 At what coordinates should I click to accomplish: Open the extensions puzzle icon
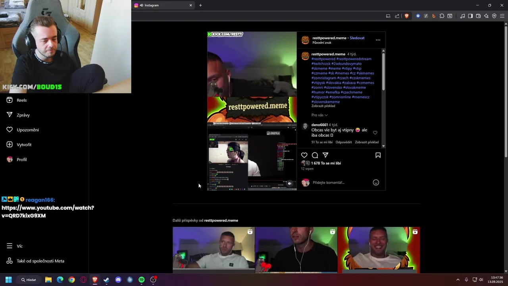(442, 16)
